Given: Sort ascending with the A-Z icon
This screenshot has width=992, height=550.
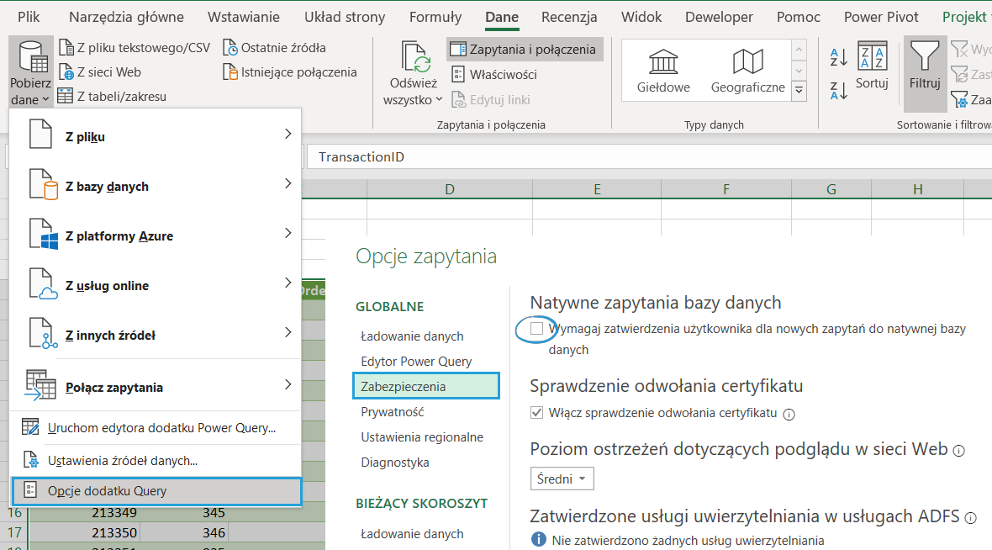Looking at the screenshot, I should (838, 58).
